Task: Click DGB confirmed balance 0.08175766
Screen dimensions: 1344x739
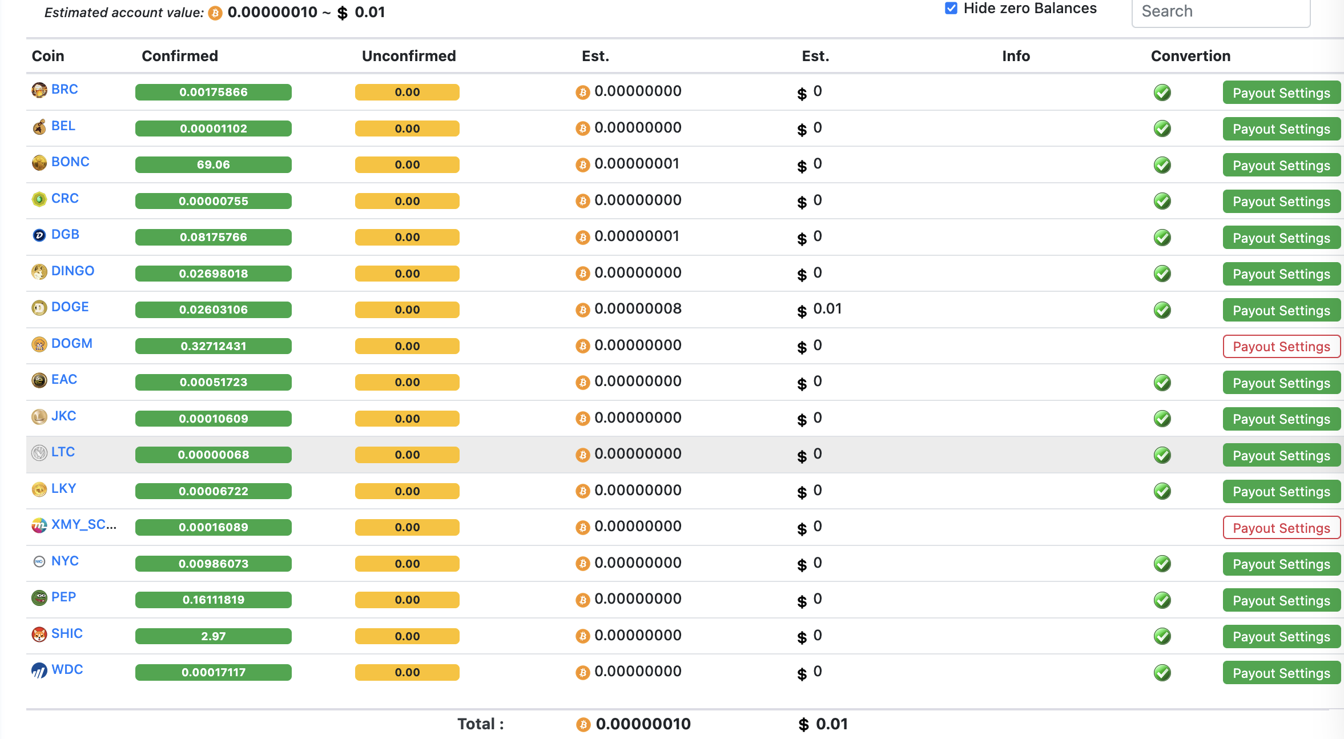Action: (214, 237)
